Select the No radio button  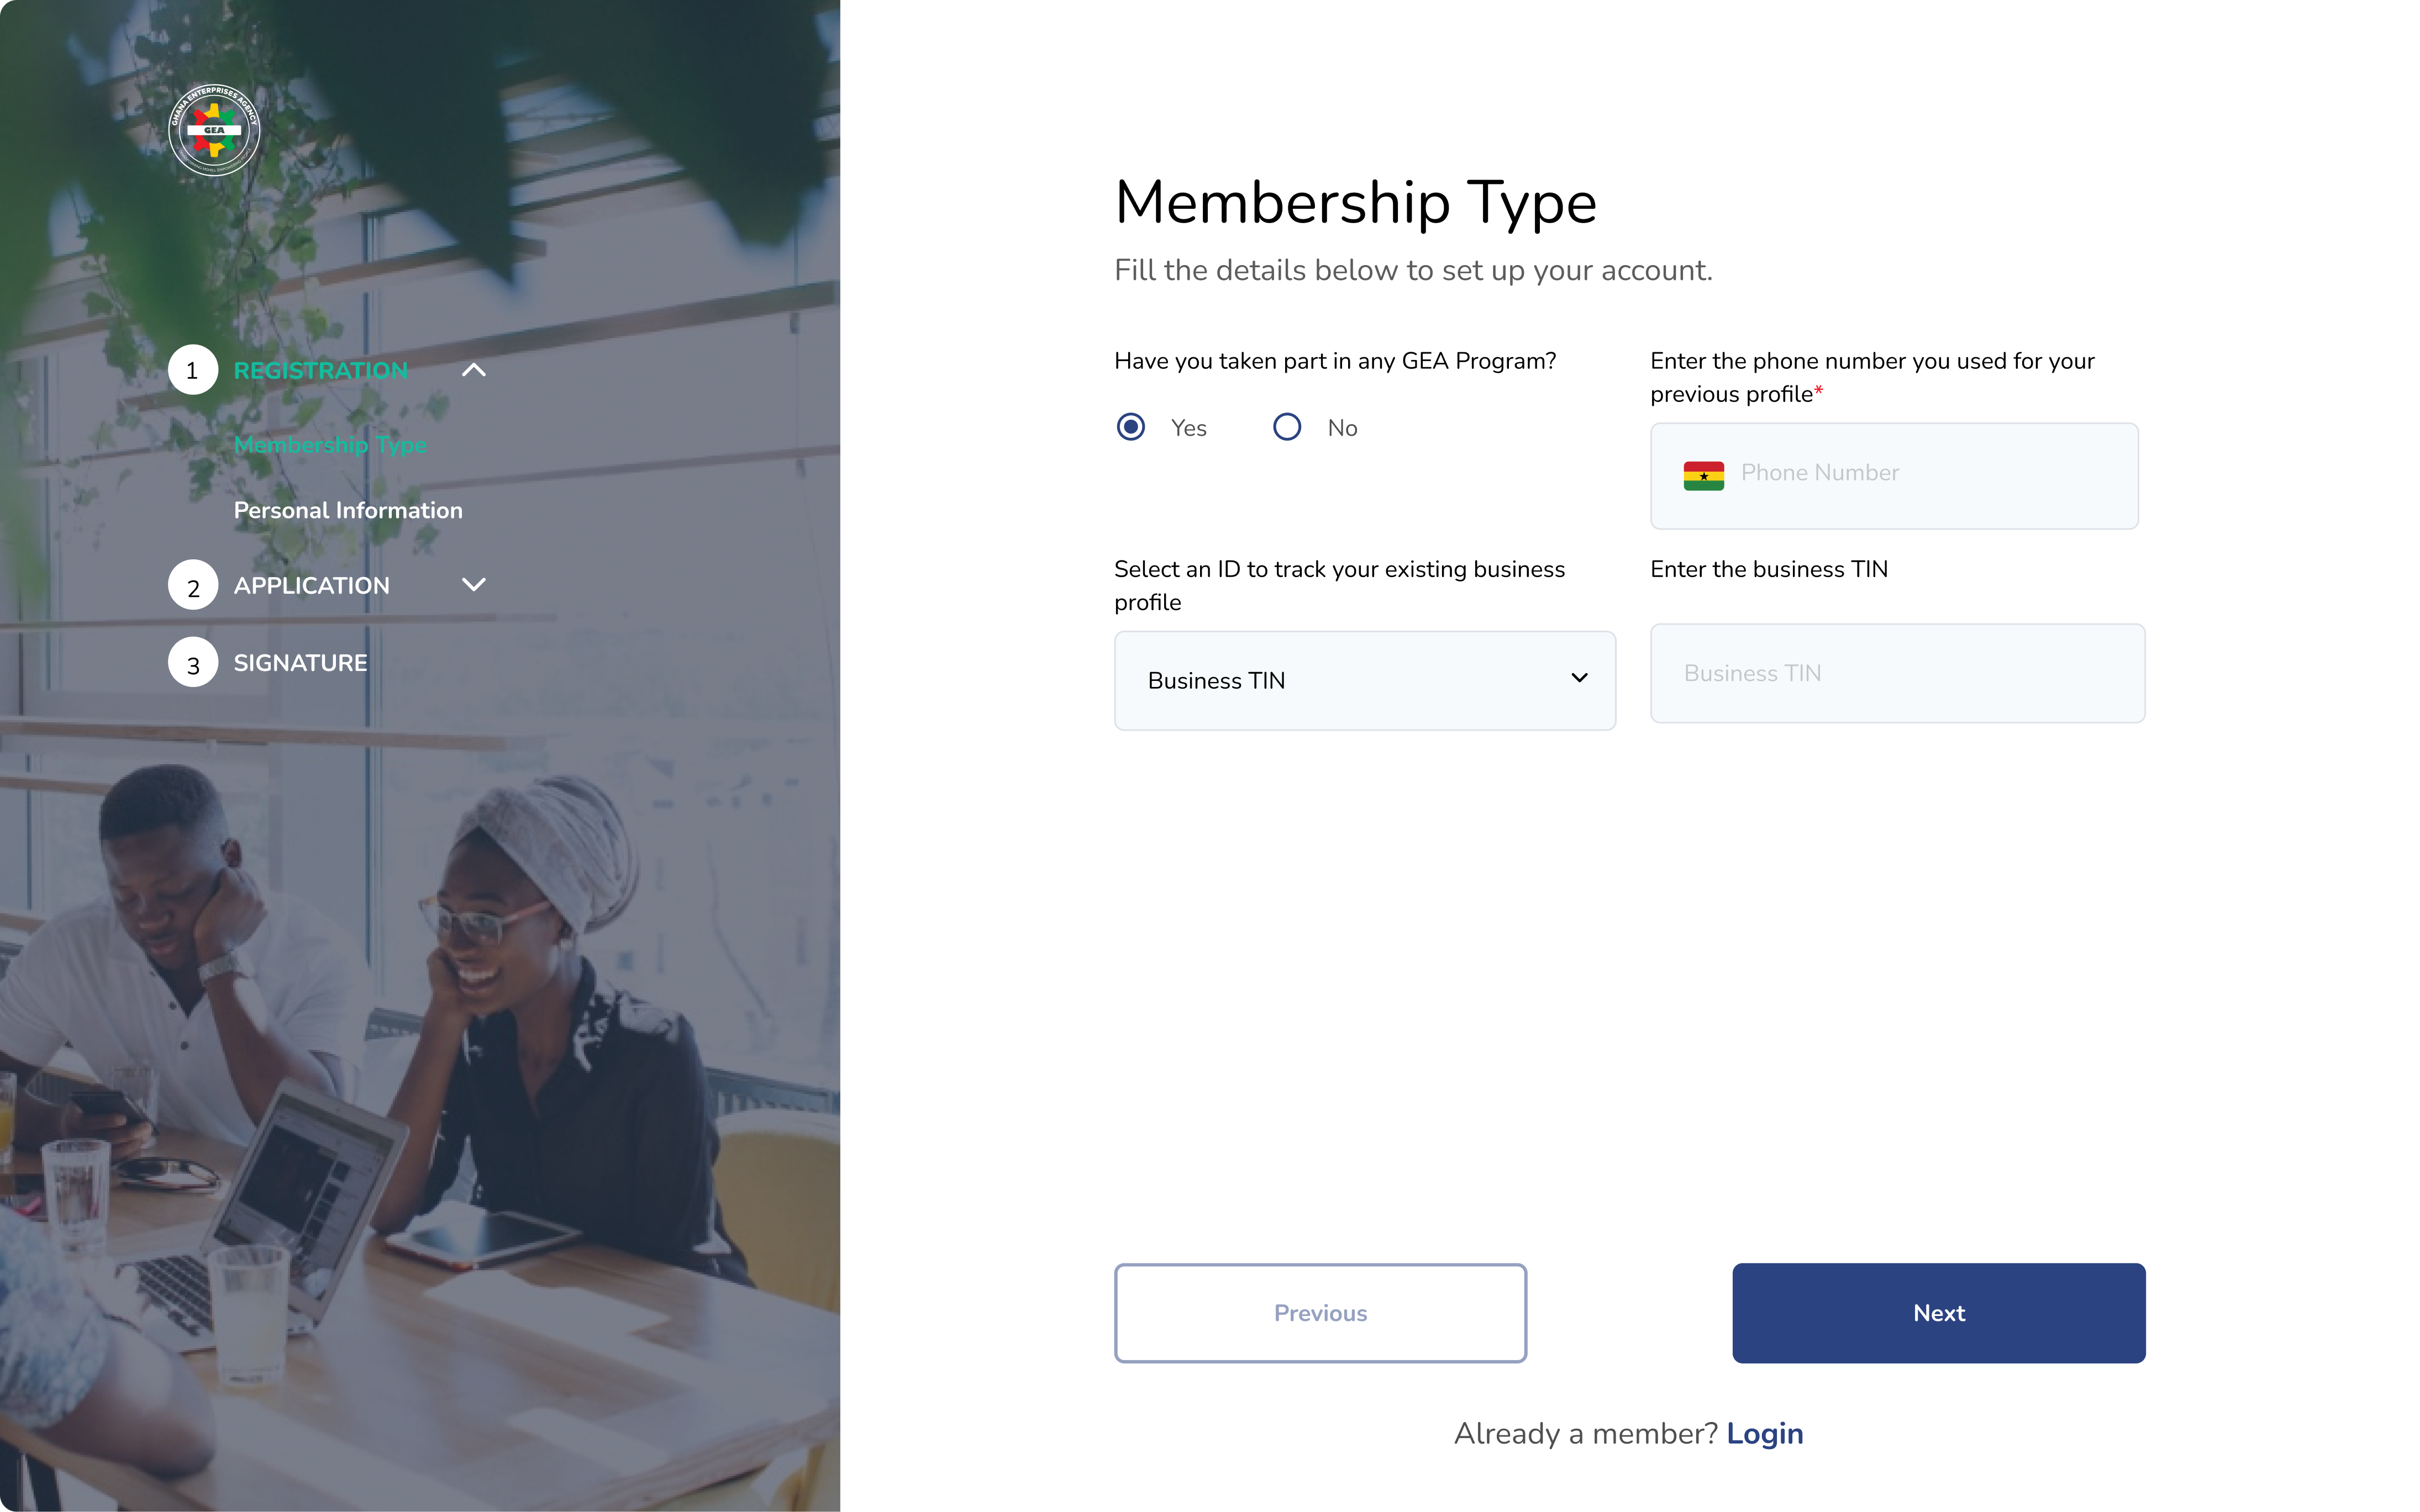pos(1287,427)
